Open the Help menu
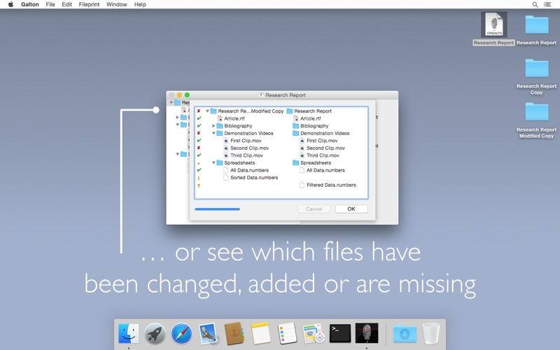This screenshot has width=560, height=350. (x=140, y=4)
